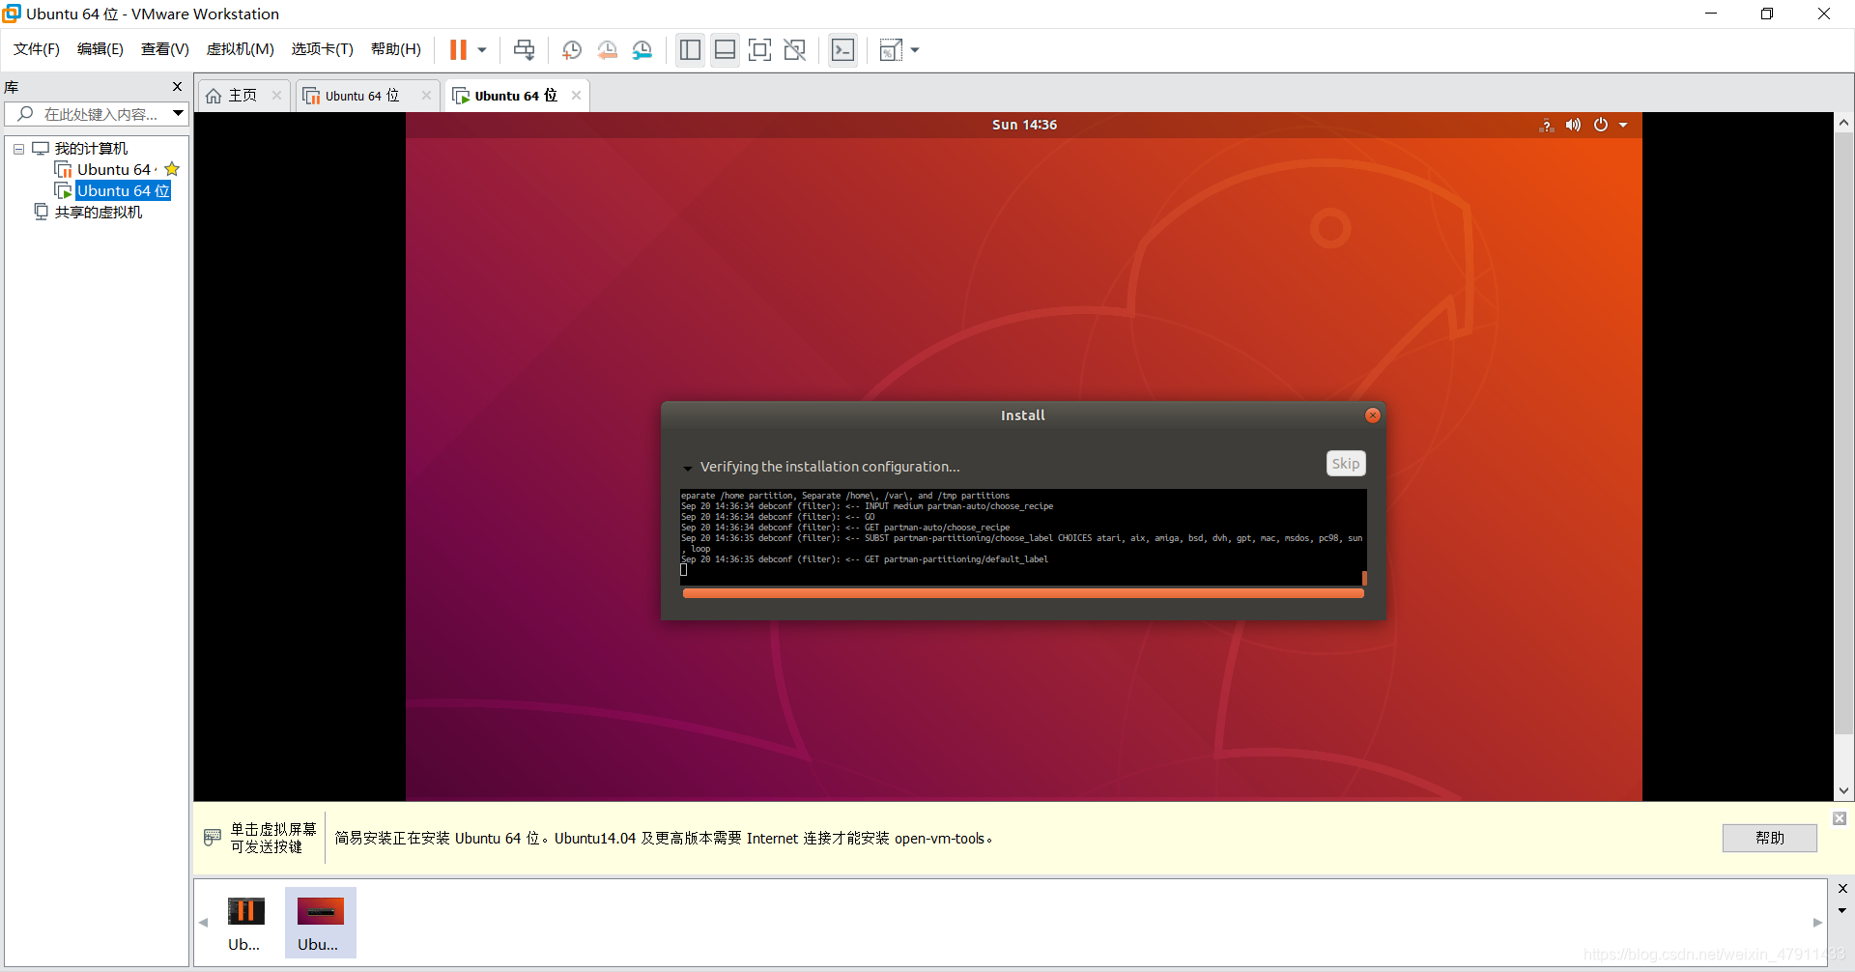Click the stretch guest display icon

point(891,49)
